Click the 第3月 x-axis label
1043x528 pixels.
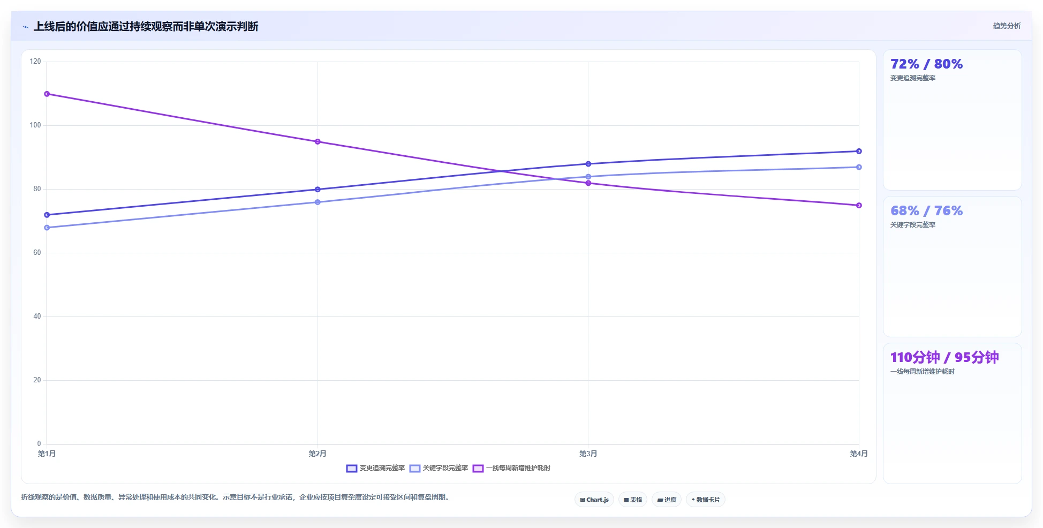588,454
